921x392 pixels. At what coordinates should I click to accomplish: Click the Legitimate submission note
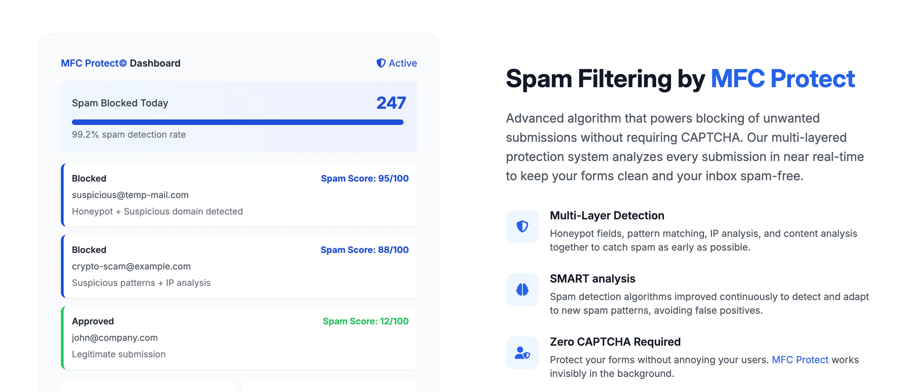[119, 354]
